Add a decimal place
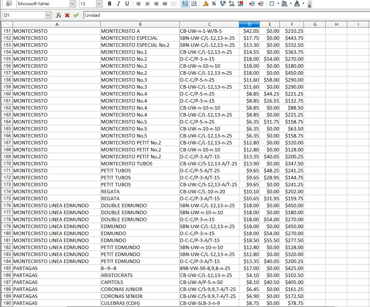Viewport: 370px width, 307px height. pos(232,3)
